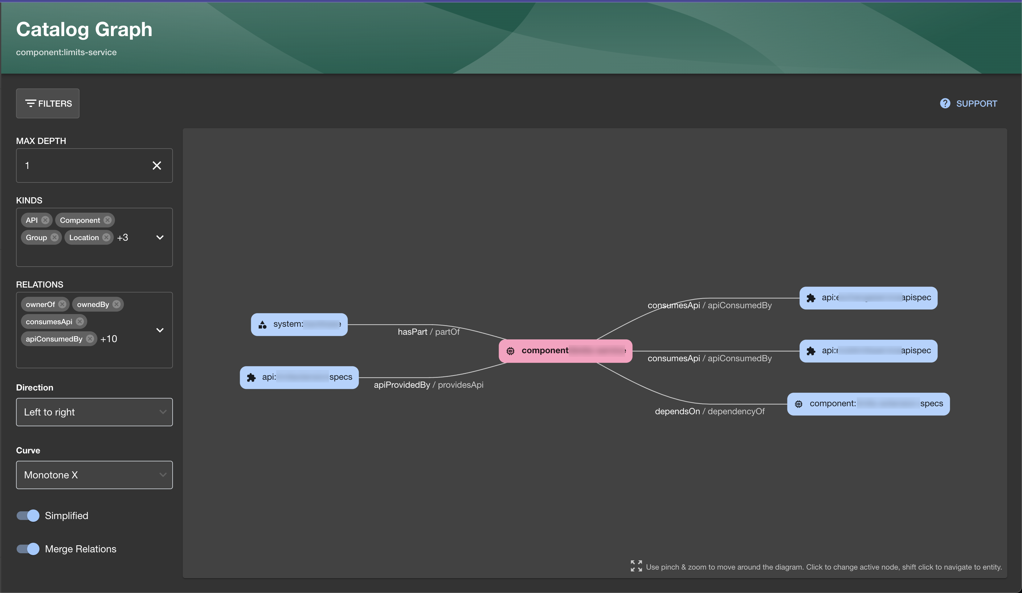Open the Support link

click(976, 104)
